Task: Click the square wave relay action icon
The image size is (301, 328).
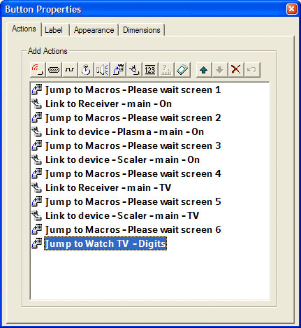Action: [x=70, y=70]
